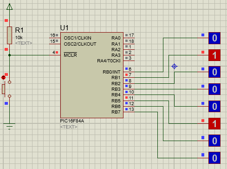The image size is (227, 169).
Task: Click the RA0 pin name
Action: point(116,38)
